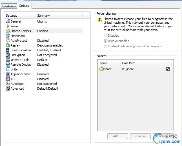Click the Add... button
This screenshot has width=182, height=146.
(x=117, y=136)
